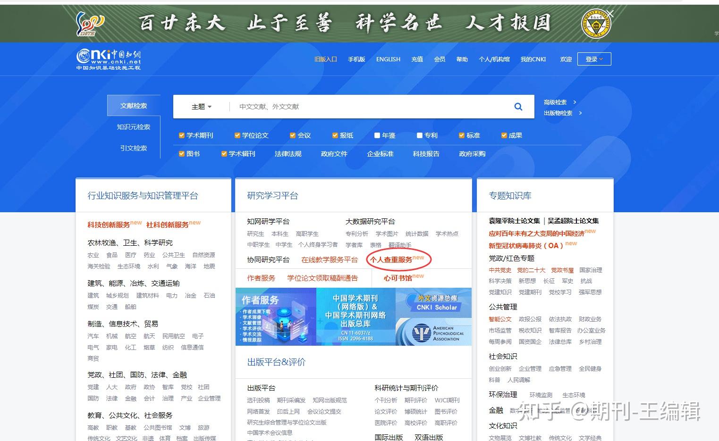Open 政府文件 database link
719x441 pixels.
point(334,154)
